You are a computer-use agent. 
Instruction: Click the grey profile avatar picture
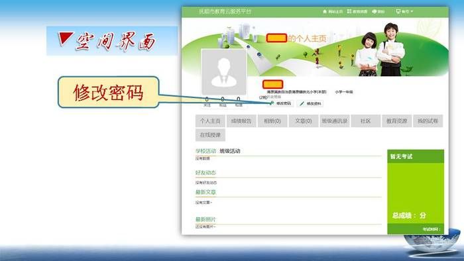tap(224, 72)
